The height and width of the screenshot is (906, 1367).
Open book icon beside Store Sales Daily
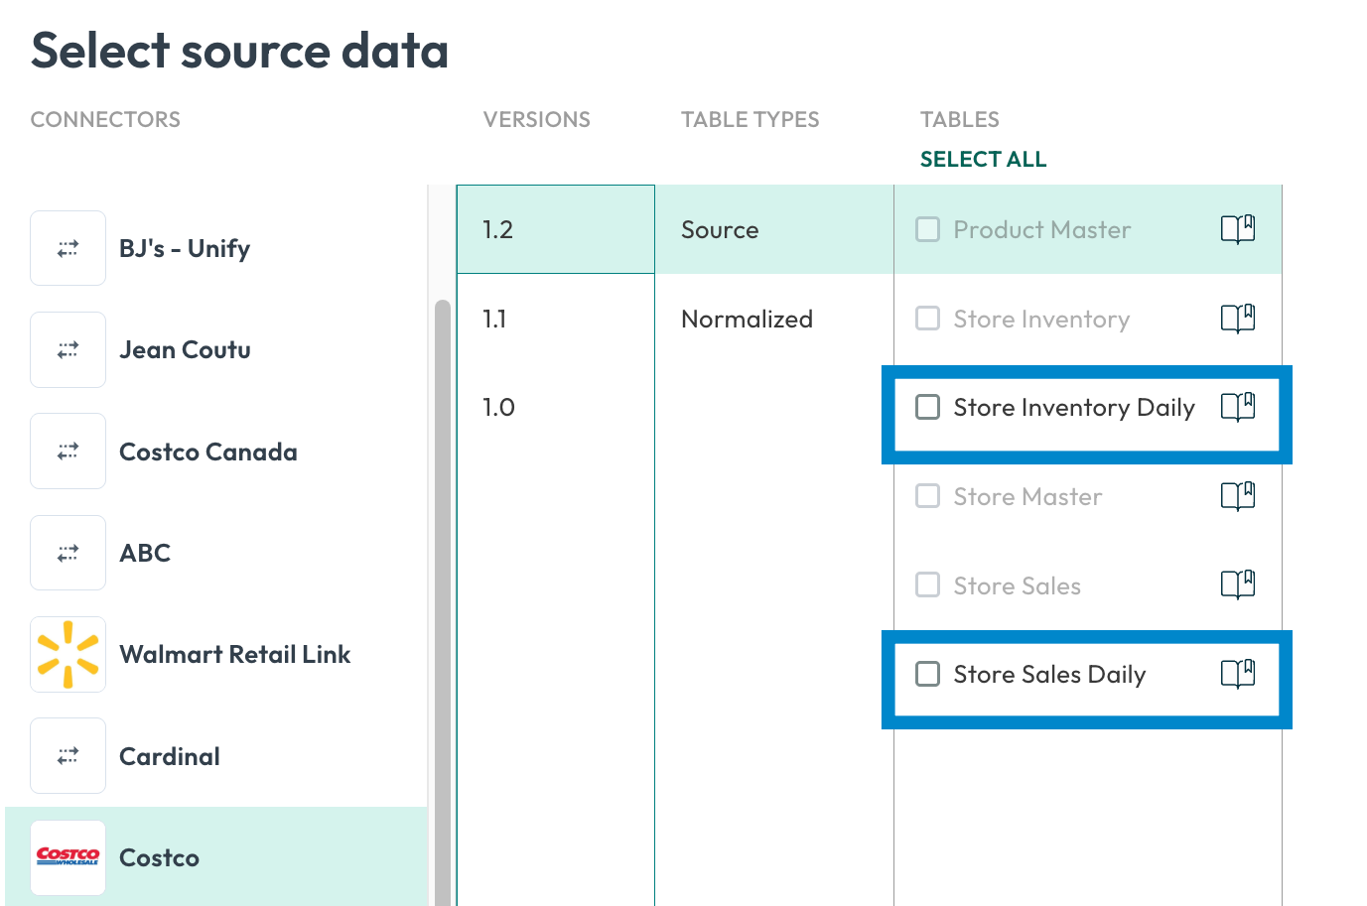pyautogui.click(x=1238, y=674)
